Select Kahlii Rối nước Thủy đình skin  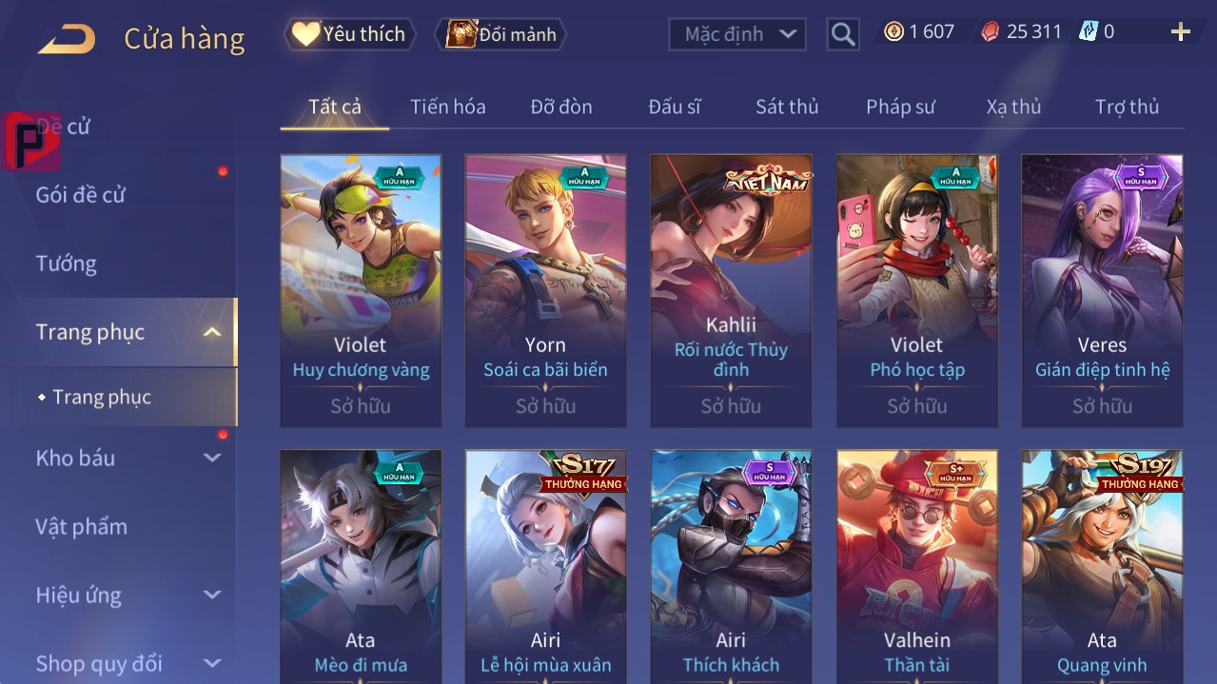point(731,290)
